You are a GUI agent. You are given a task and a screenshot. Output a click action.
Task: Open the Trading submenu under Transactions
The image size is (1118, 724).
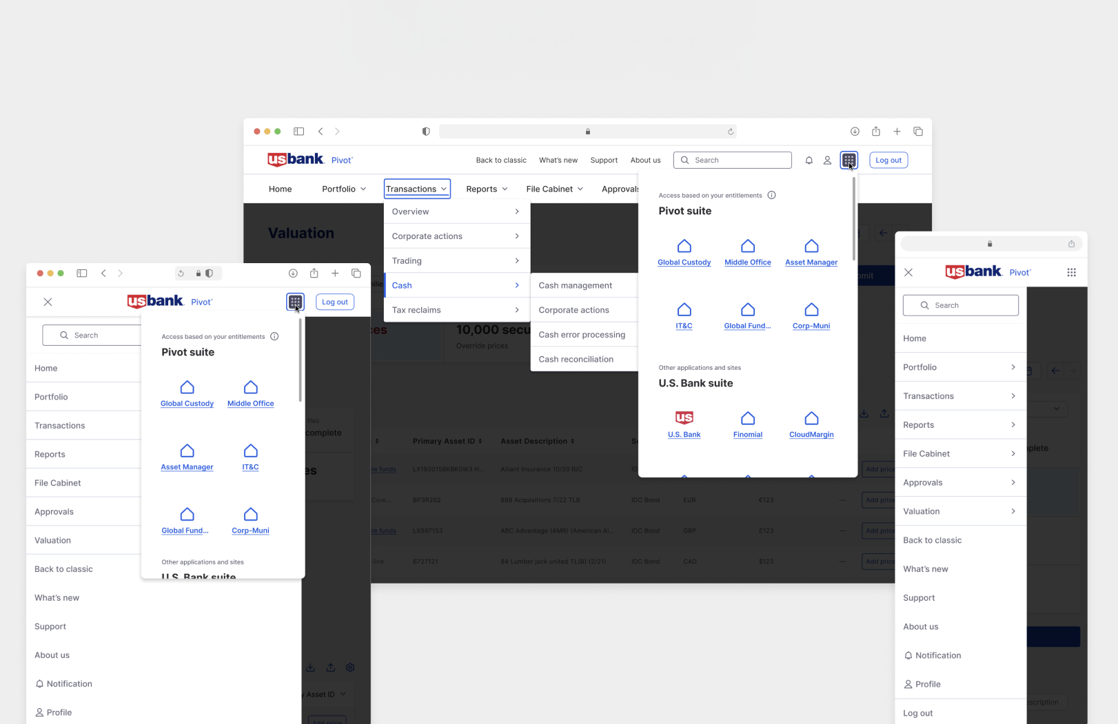click(x=456, y=260)
